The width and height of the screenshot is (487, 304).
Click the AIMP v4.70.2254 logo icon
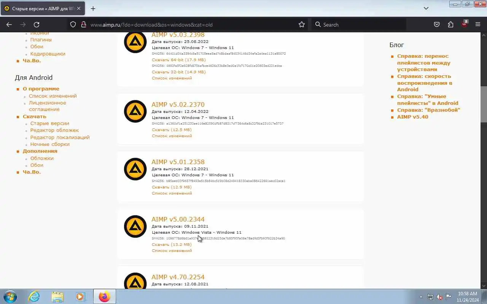tap(135, 280)
